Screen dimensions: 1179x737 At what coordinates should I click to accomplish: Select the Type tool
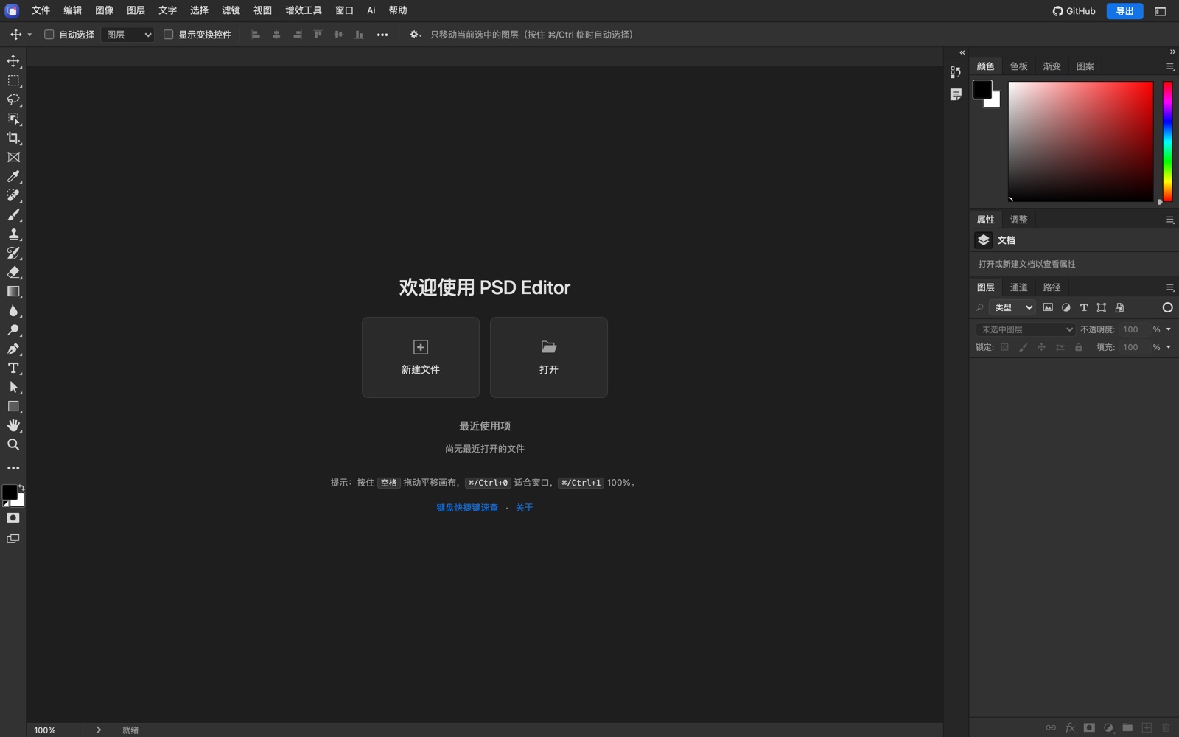click(x=13, y=368)
